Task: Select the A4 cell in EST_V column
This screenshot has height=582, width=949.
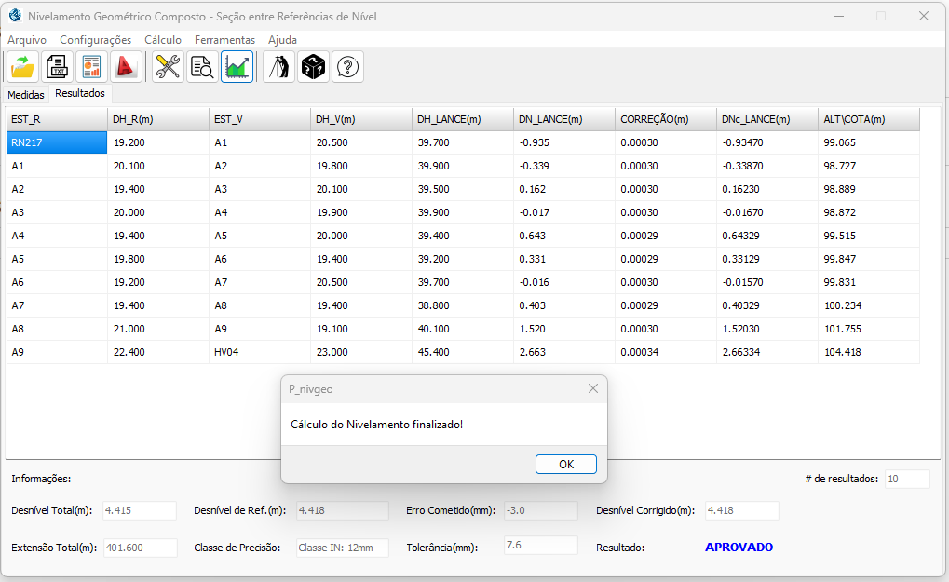Action: (x=260, y=212)
